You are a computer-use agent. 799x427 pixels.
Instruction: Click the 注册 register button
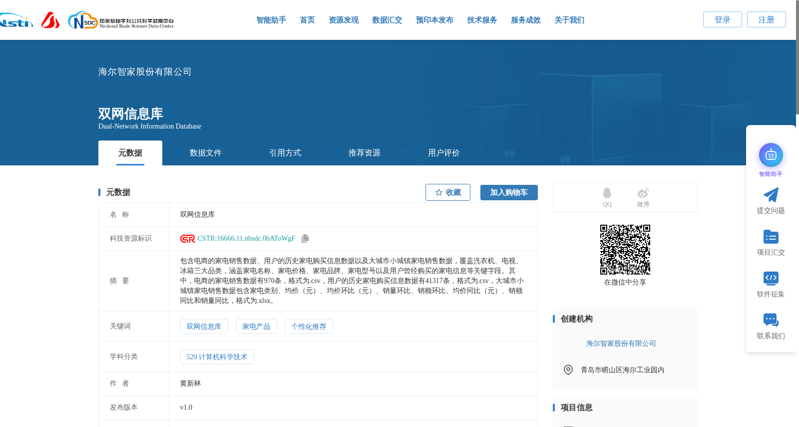tap(767, 19)
